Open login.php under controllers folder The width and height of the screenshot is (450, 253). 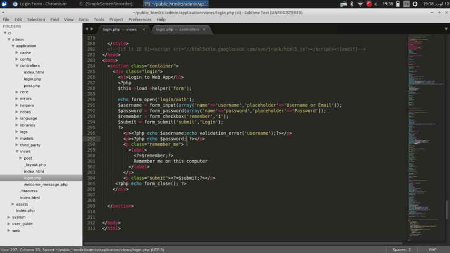point(33,79)
